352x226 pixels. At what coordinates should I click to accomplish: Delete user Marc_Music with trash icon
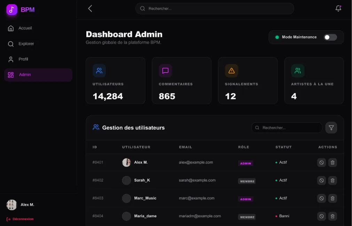click(x=333, y=198)
